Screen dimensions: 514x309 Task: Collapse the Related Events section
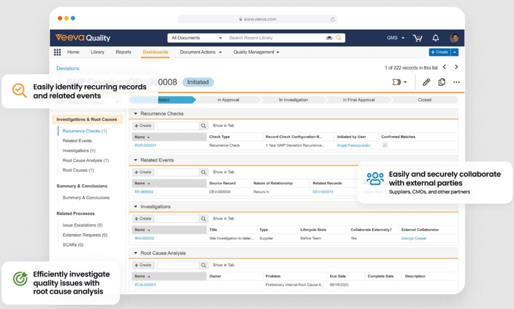pos(136,160)
